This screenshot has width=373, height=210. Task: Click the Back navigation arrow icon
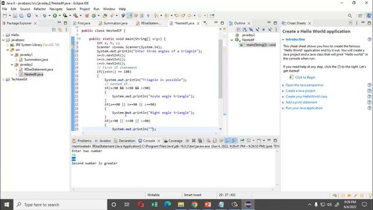[x=189, y=16]
